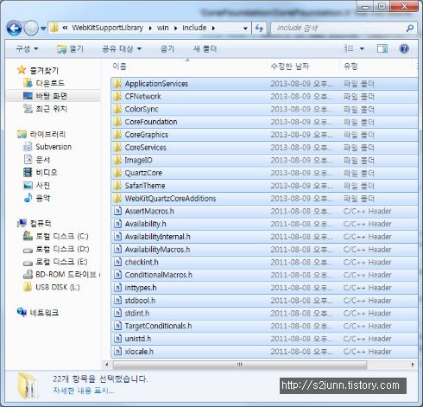Click the WebKitQuartzCoreAdditions folder icon
The width and height of the screenshot is (423, 407).
pos(117,198)
